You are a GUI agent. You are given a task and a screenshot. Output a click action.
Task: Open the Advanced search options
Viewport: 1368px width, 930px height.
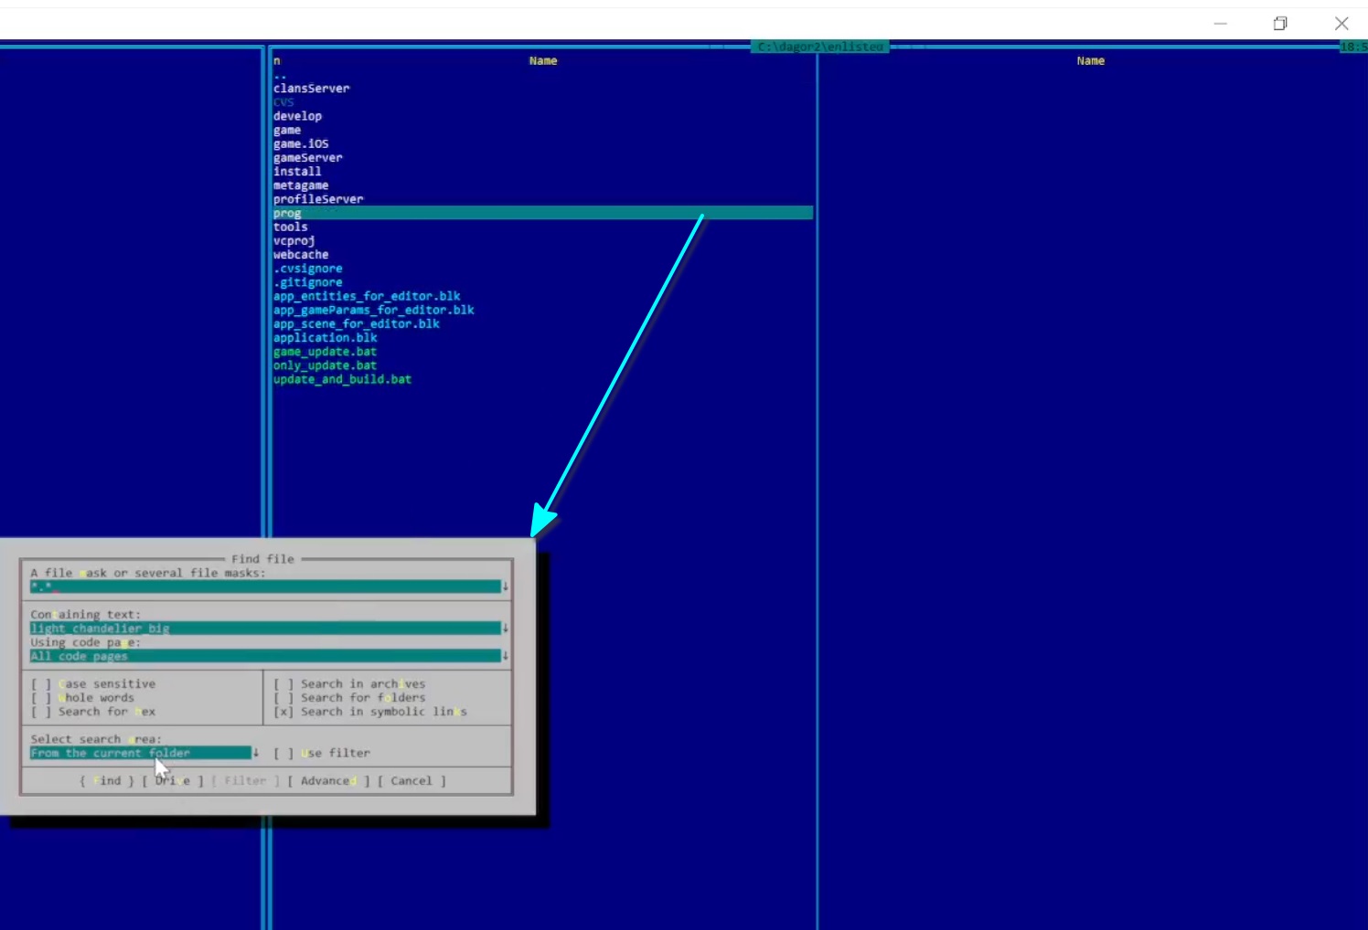327,781
